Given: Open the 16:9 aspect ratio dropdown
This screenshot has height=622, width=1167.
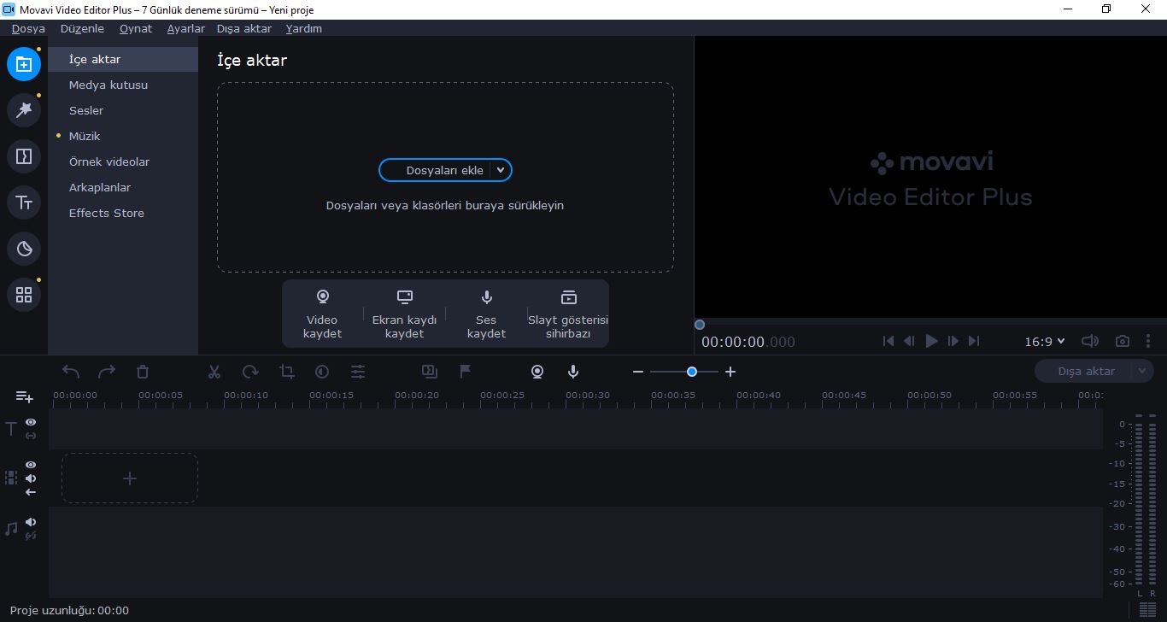Looking at the screenshot, I should point(1045,341).
